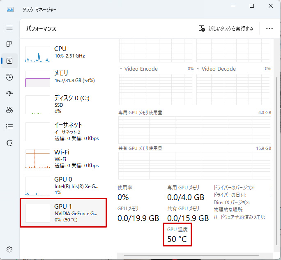
Task: Open the Processes page icon
Action: pyautogui.click(x=9, y=44)
